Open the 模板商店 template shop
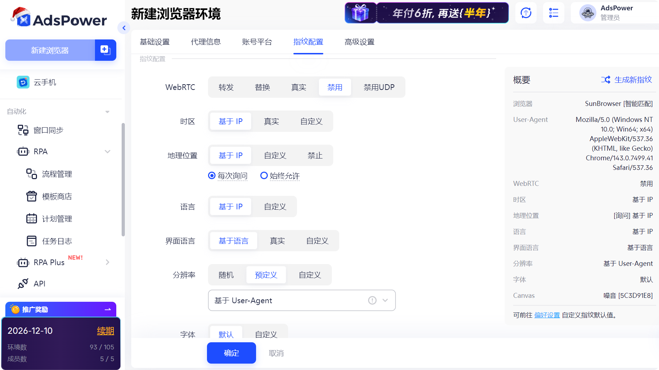 [x=57, y=196]
